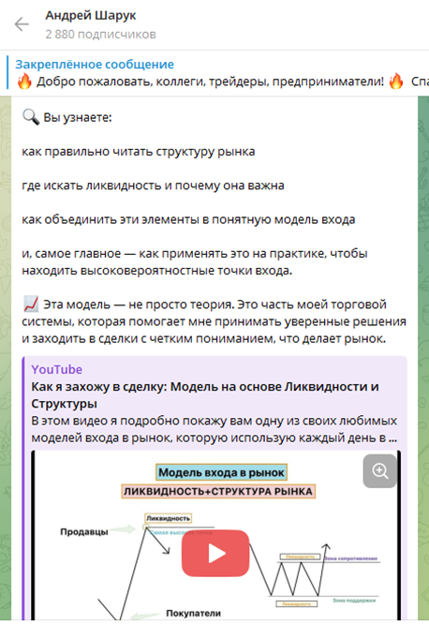Open the YouTube source link label
The height and width of the screenshot is (624, 429).
[x=56, y=369]
